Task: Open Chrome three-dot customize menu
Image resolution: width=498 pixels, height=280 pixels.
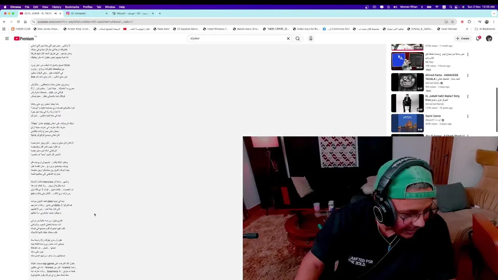Action: click(494, 22)
